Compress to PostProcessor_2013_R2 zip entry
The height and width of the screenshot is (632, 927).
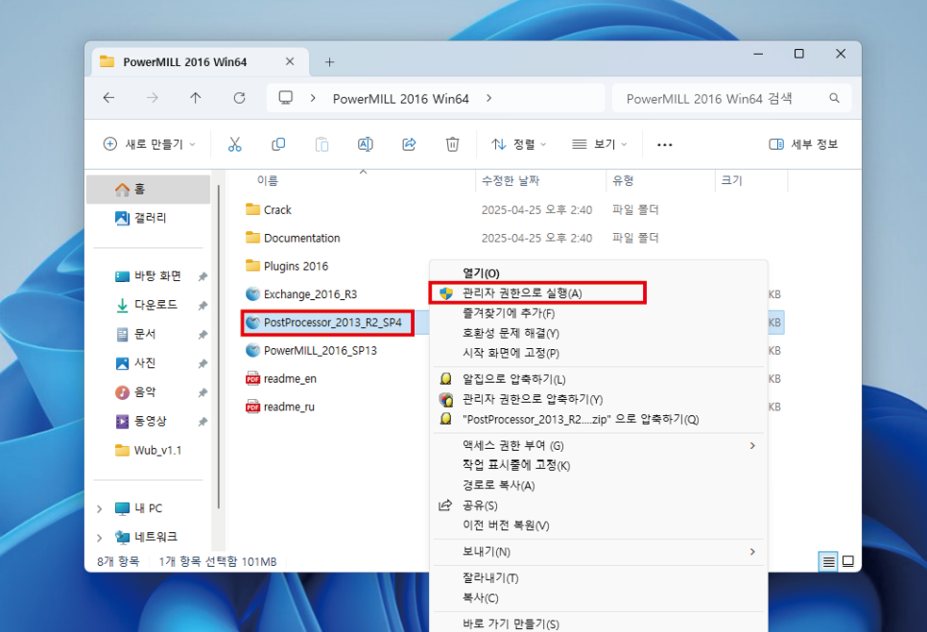click(x=600, y=419)
